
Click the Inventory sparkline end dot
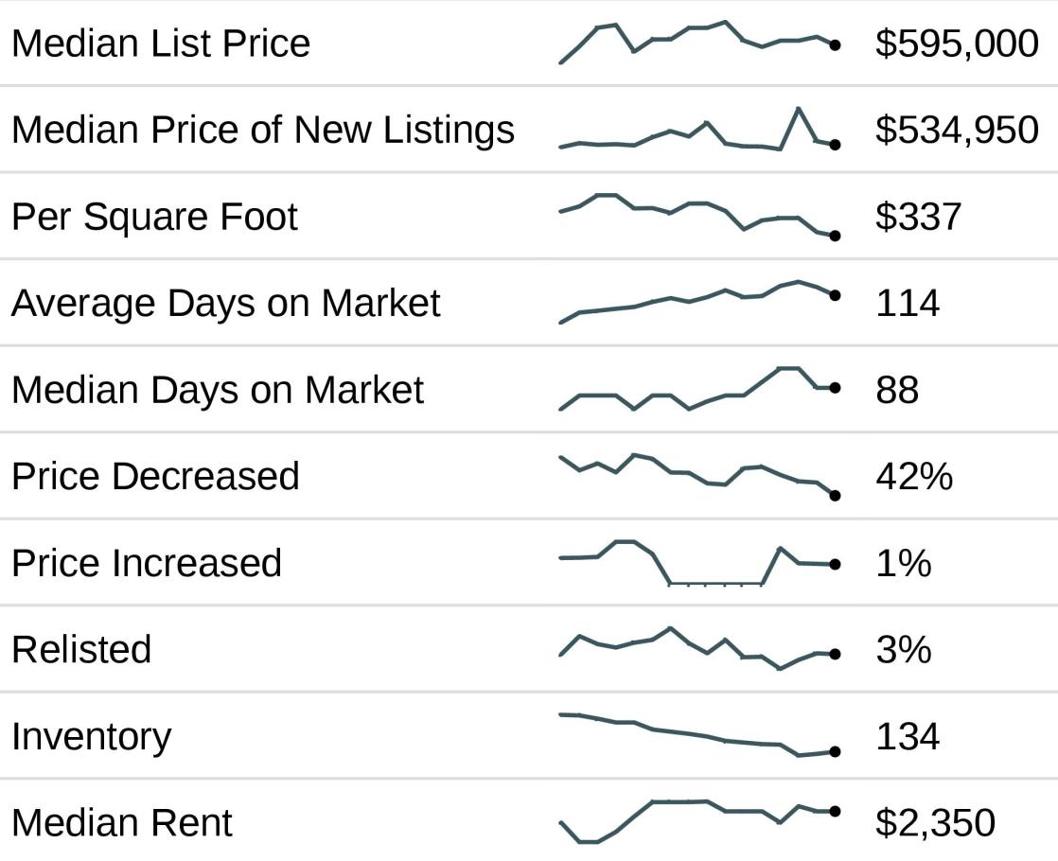click(835, 752)
